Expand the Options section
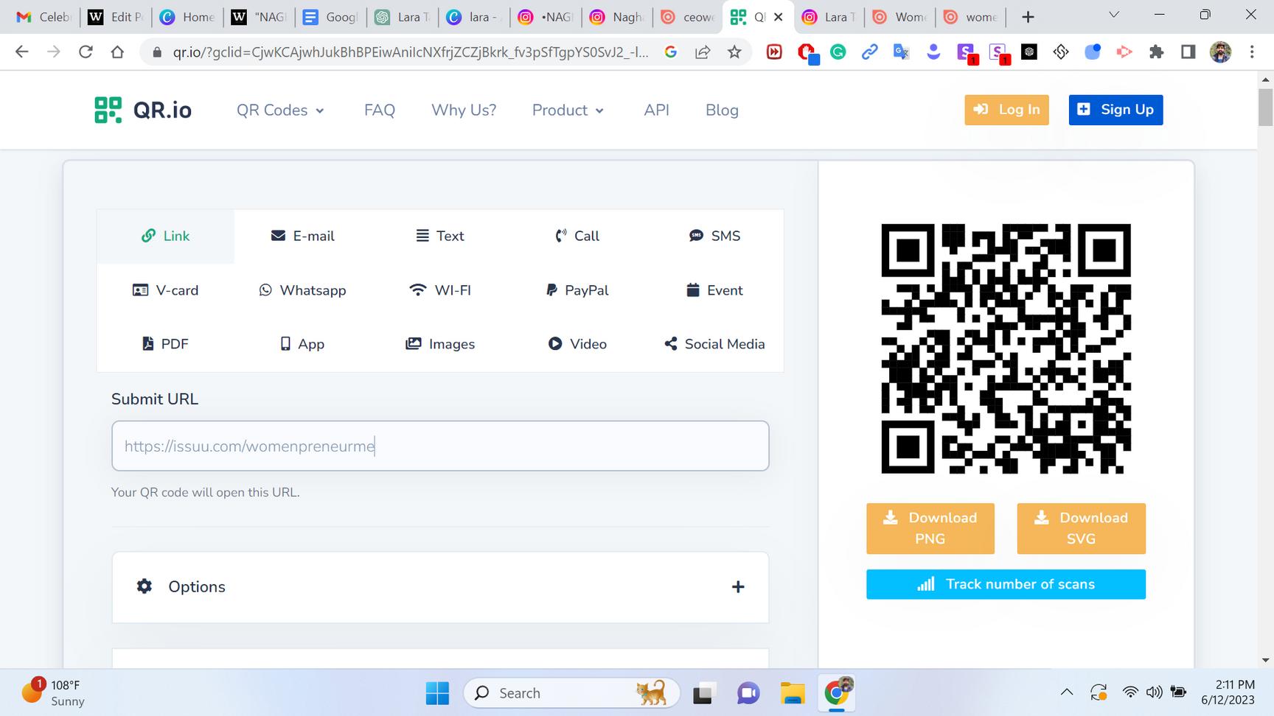The image size is (1274, 716). click(x=440, y=587)
